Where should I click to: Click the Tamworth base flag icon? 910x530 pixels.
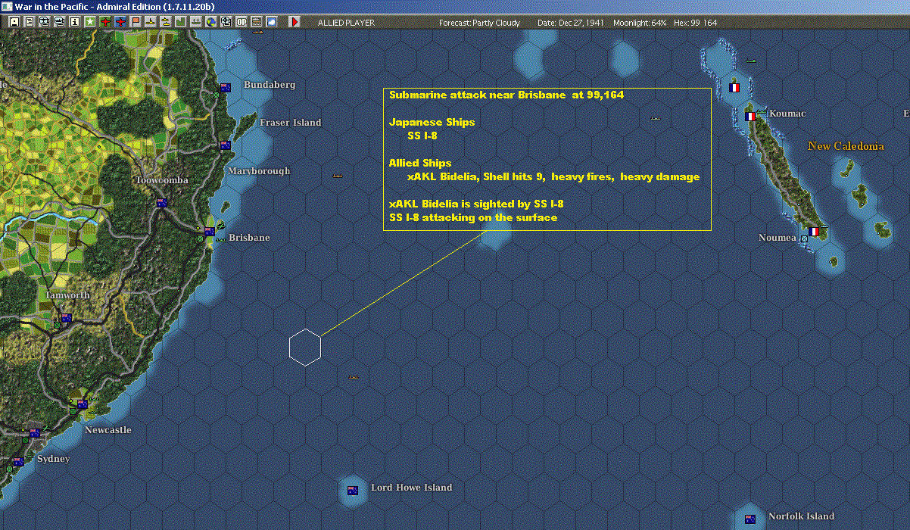[x=66, y=319]
